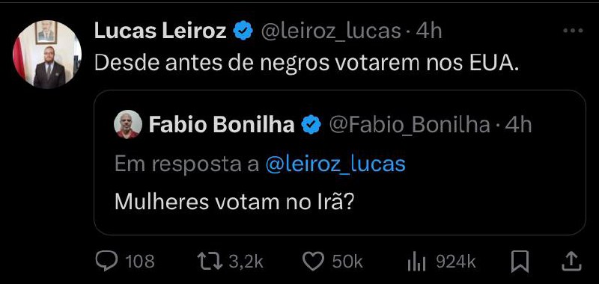Click the @leiroz_lucas handle in header
This screenshot has width=599, height=284.
[330, 31]
